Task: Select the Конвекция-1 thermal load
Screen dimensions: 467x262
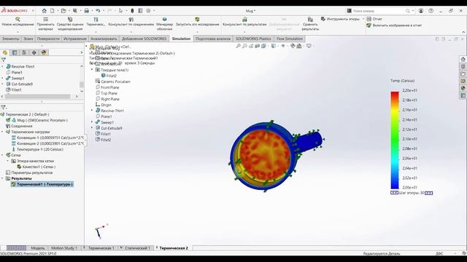Action: point(50,138)
